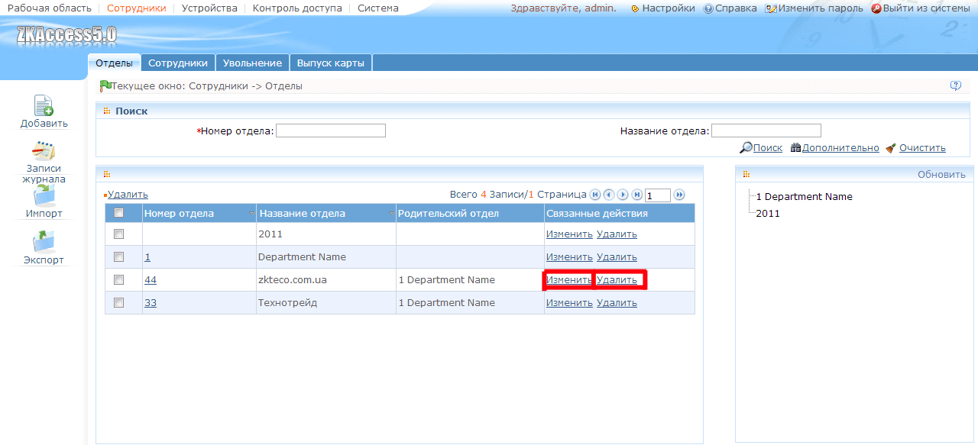Open Настройки in the top bar
Screen dimensions: 978x445
(662, 8)
